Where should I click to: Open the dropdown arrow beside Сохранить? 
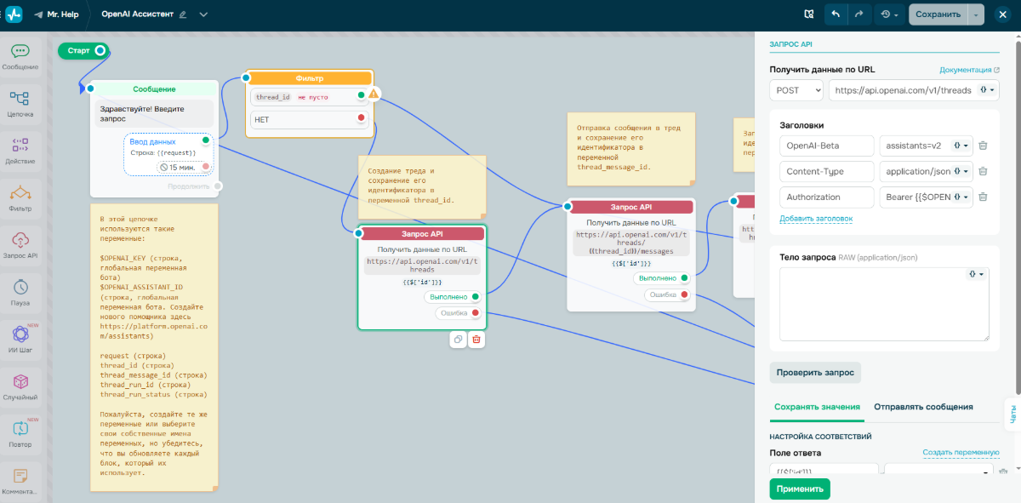[976, 14]
